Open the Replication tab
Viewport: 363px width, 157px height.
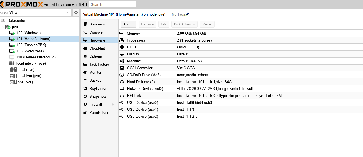pos(100,89)
